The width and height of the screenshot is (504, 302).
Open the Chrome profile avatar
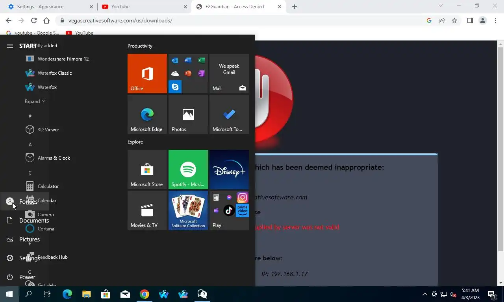483,20
